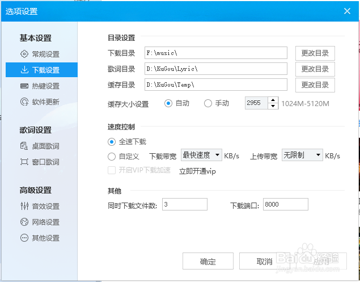360x282 pixels.
Task: Click 更改目录 for 下载目录
Action: click(315, 53)
